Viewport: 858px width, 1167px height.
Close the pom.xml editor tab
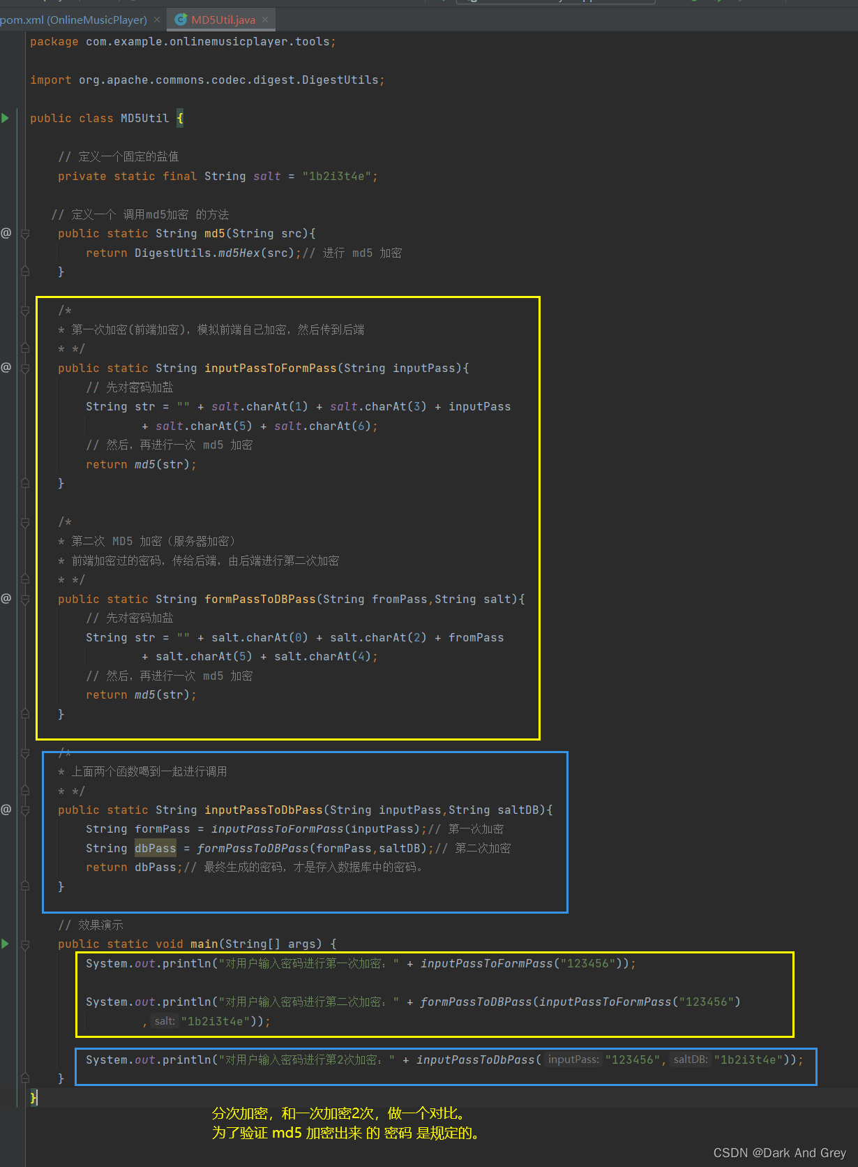[157, 20]
